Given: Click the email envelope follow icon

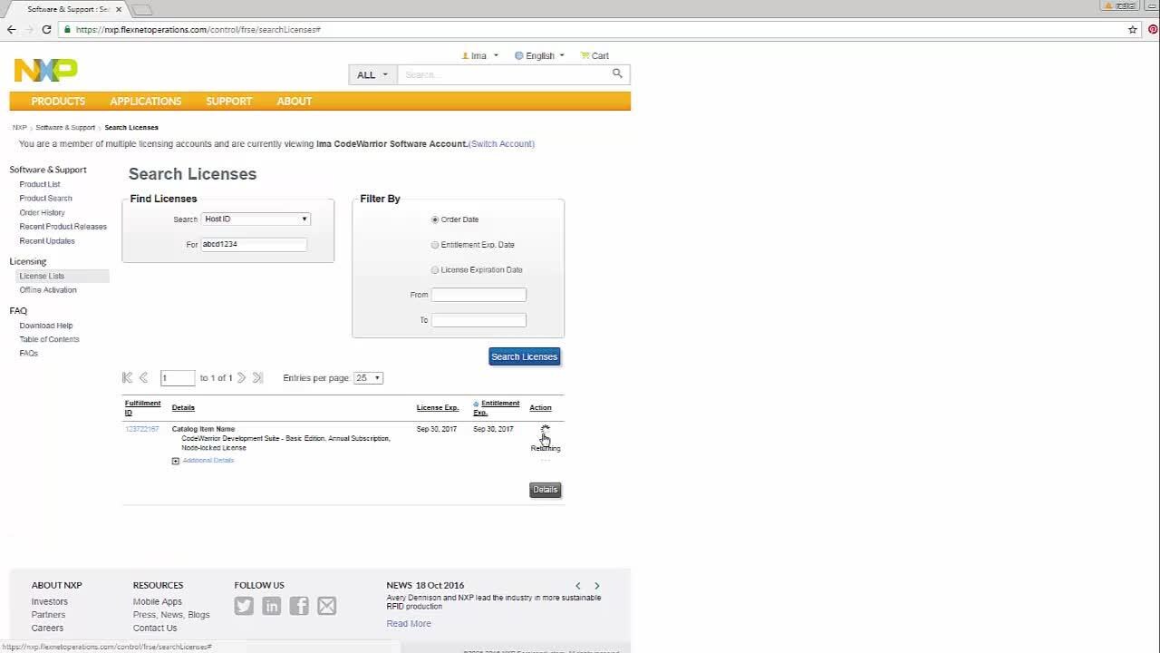Looking at the screenshot, I should click(x=327, y=606).
